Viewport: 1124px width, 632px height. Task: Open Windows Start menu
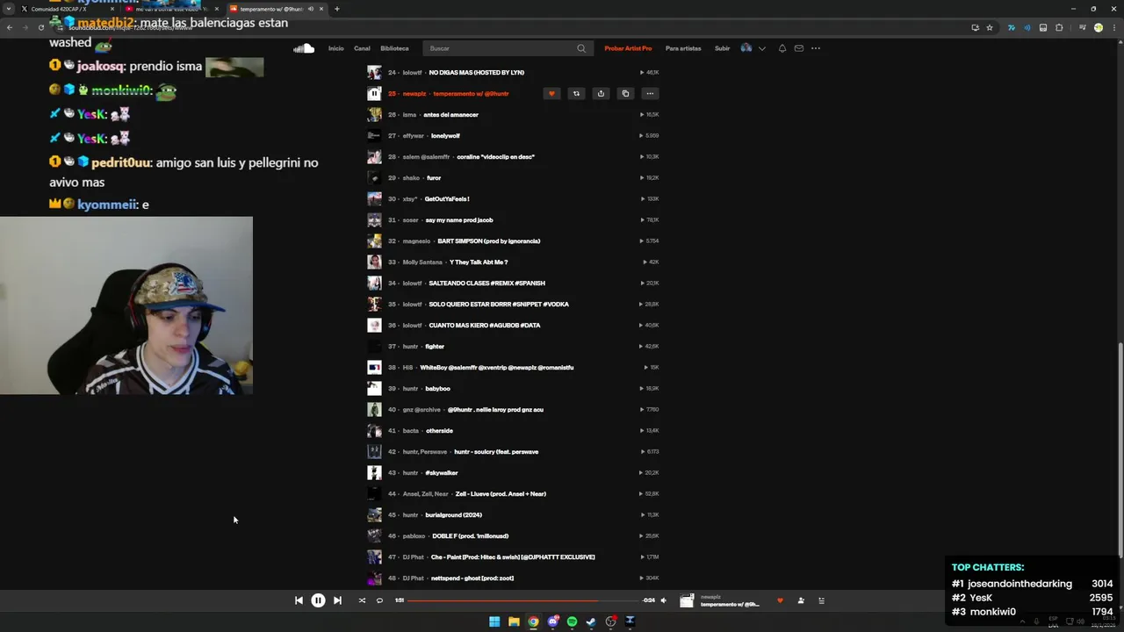pos(494,621)
